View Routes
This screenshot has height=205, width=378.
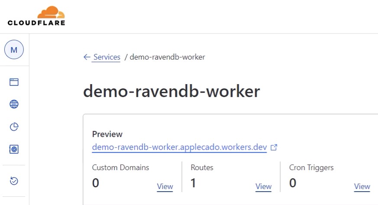click(x=264, y=186)
